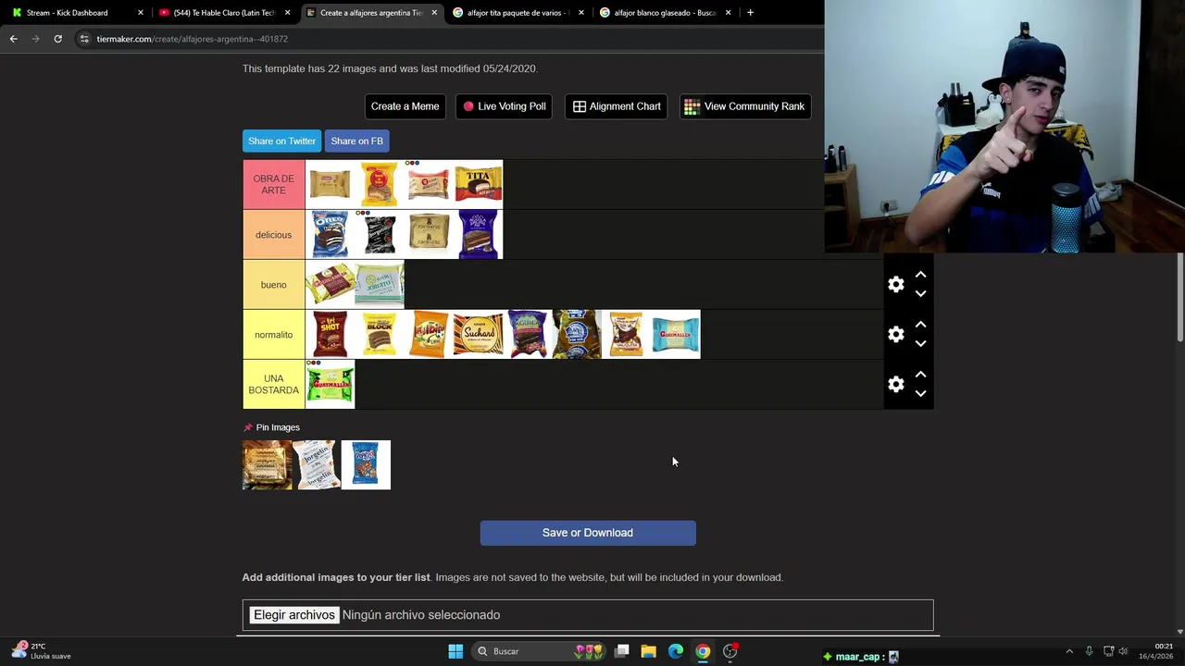The width and height of the screenshot is (1185, 666).
Task: Select the UNA BOSTARDA tier label
Action: pos(273,385)
